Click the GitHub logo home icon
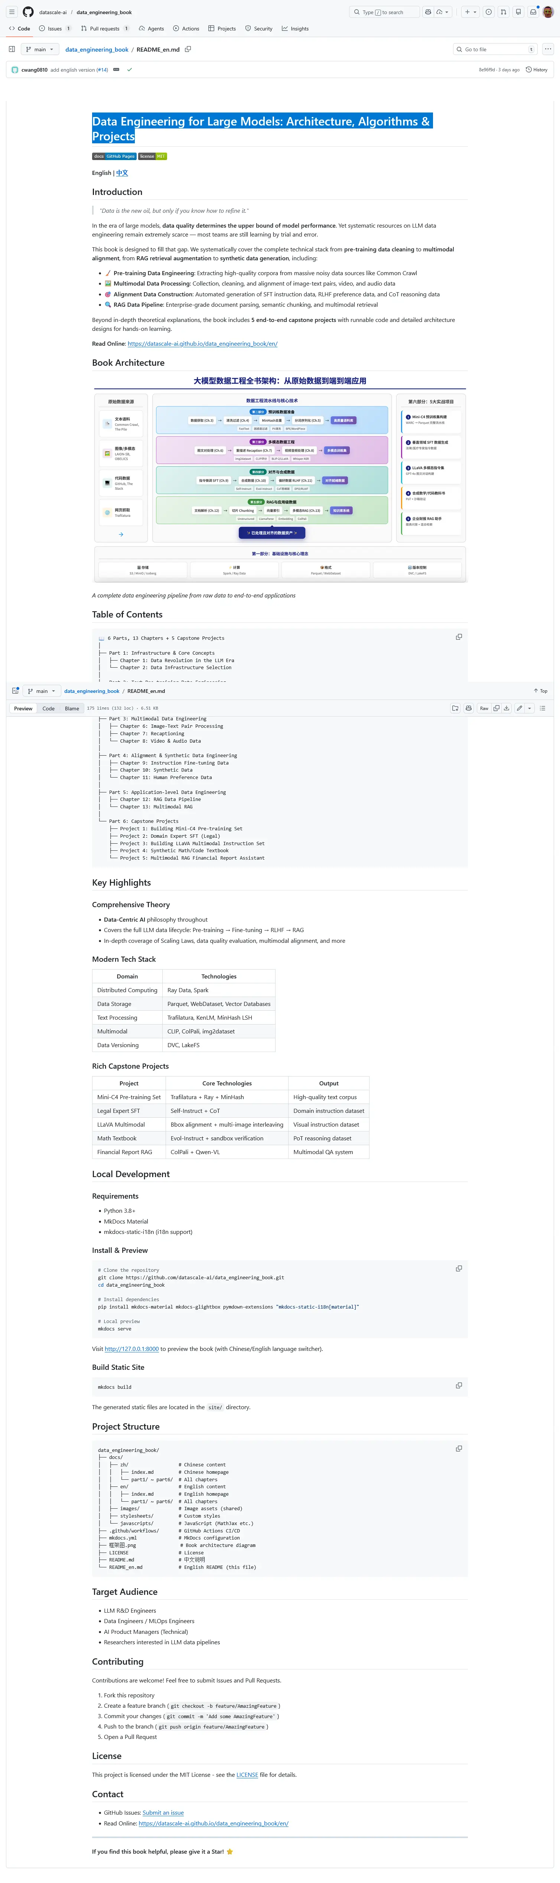This screenshot has width=560, height=1883. point(28,12)
